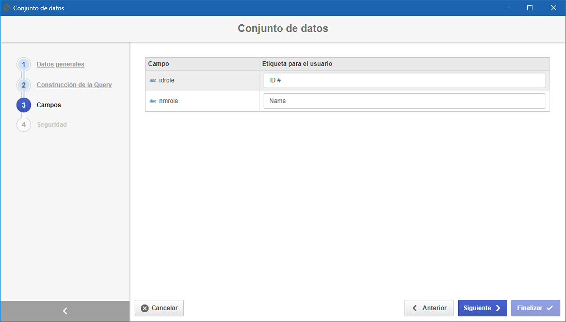Maximize the Conjunto de datos window
This screenshot has height=322, width=566.
pyautogui.click(x=530, y=8)
